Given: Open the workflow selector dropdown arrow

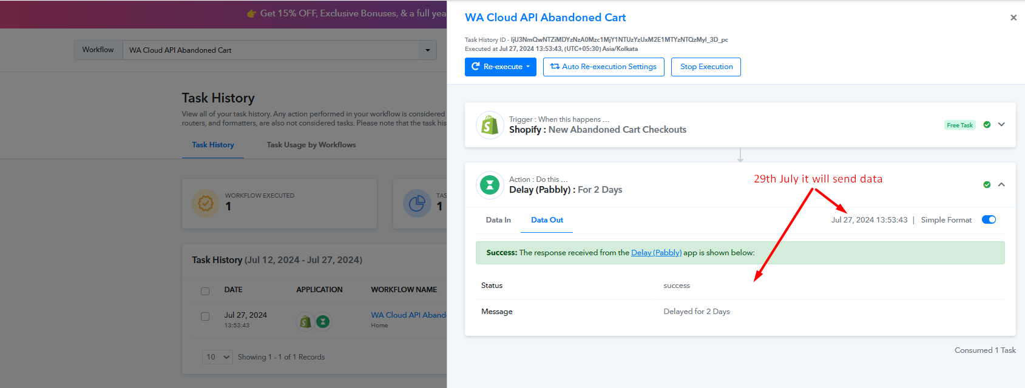Looking at the screenshot, I should coord(427,50).
